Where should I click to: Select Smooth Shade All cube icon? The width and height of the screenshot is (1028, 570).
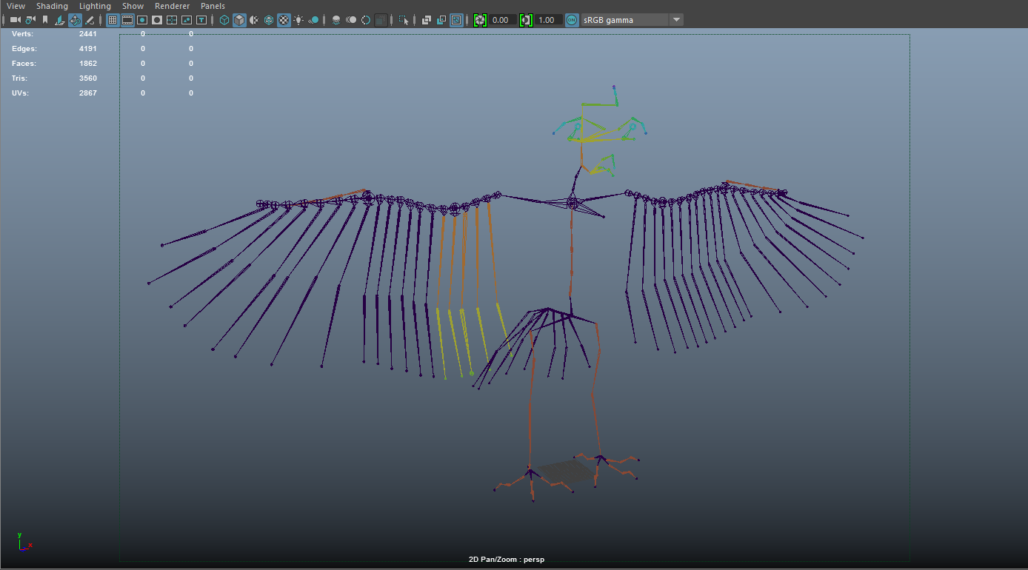click(x=239, y=20)
